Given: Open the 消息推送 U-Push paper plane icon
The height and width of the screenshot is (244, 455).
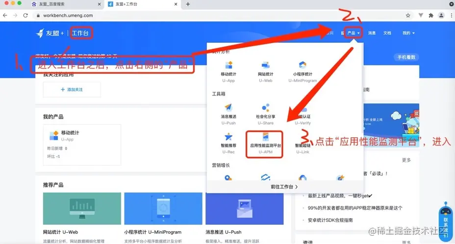Looking at the screenshot, I should (x=228, y=107).
